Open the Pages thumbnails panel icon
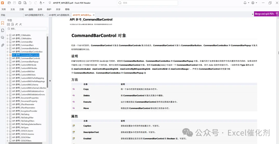The width and height of the screenshot is (279, 144). tap(3, 30)
